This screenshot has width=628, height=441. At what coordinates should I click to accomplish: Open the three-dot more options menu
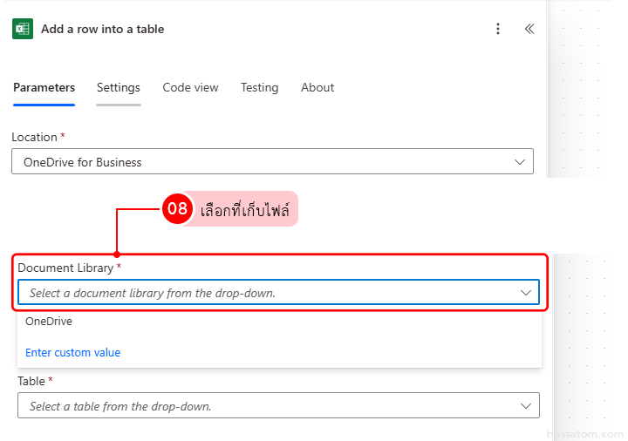click(498, 29)
